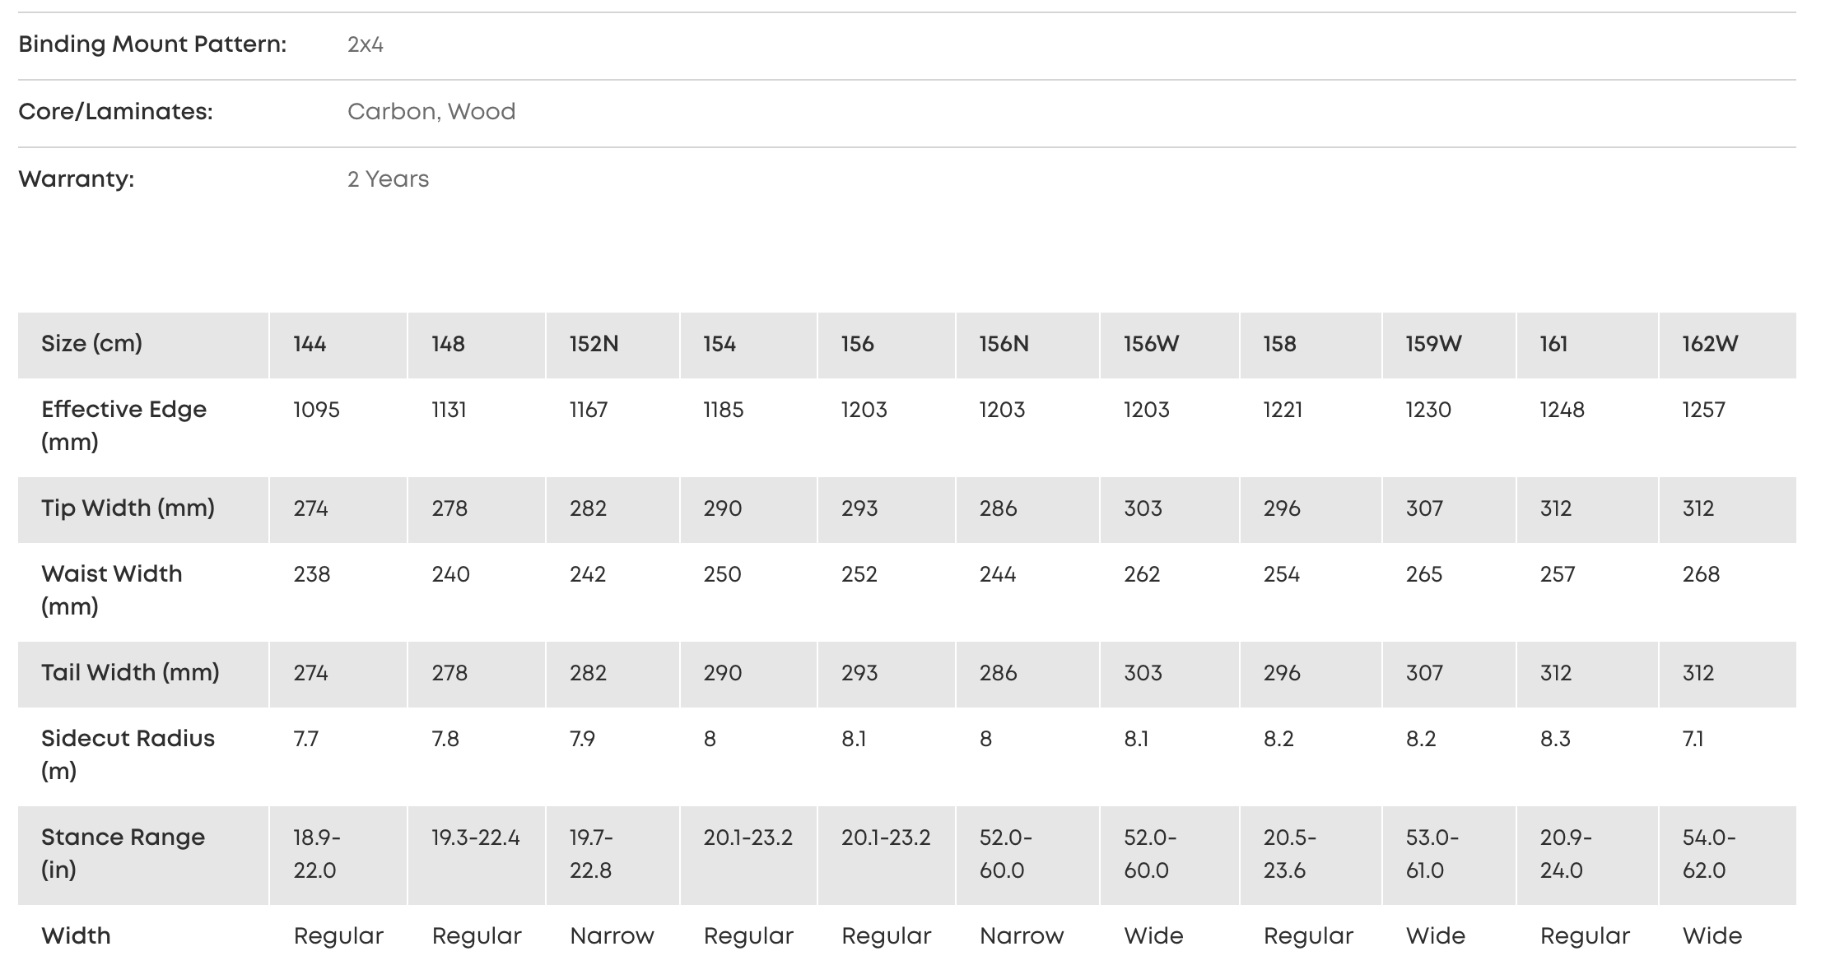Click the Sidecut Radius (m) row label
The width and height of the screenshot is (1821, 979).
tap(128, 754)
